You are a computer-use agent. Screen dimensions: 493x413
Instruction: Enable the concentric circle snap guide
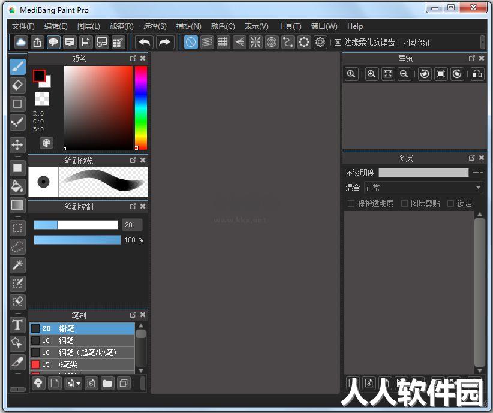point(272,42)
